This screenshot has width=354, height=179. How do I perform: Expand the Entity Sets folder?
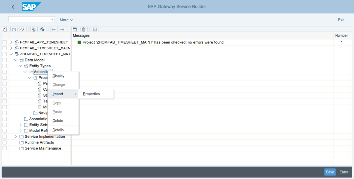(20, 125)
